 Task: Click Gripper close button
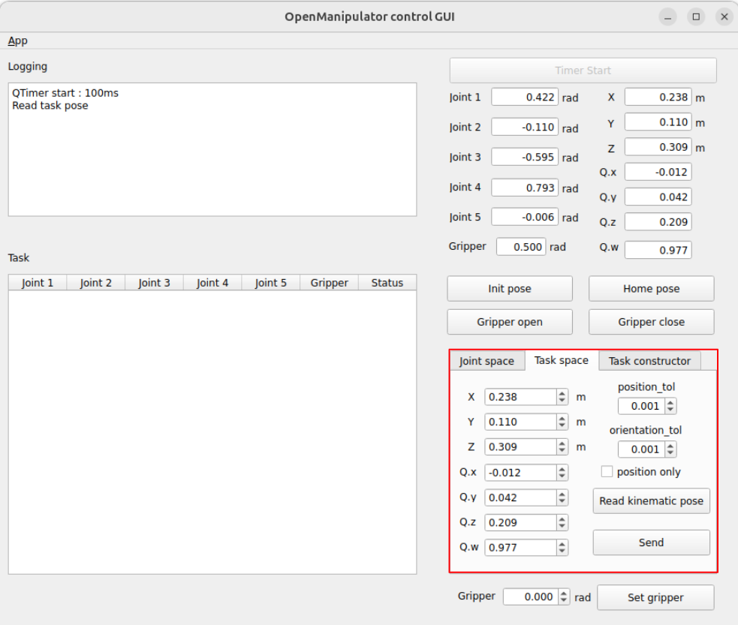pyautogui.click(x=651, y=322)
